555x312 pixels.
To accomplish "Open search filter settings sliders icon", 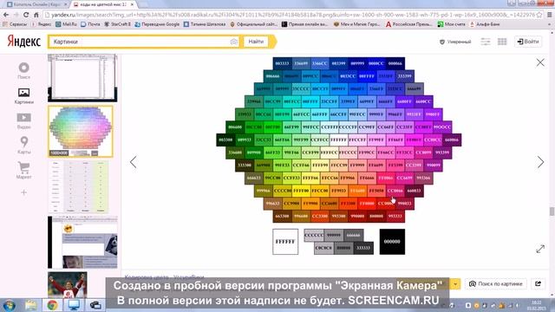I will point(486,42).
